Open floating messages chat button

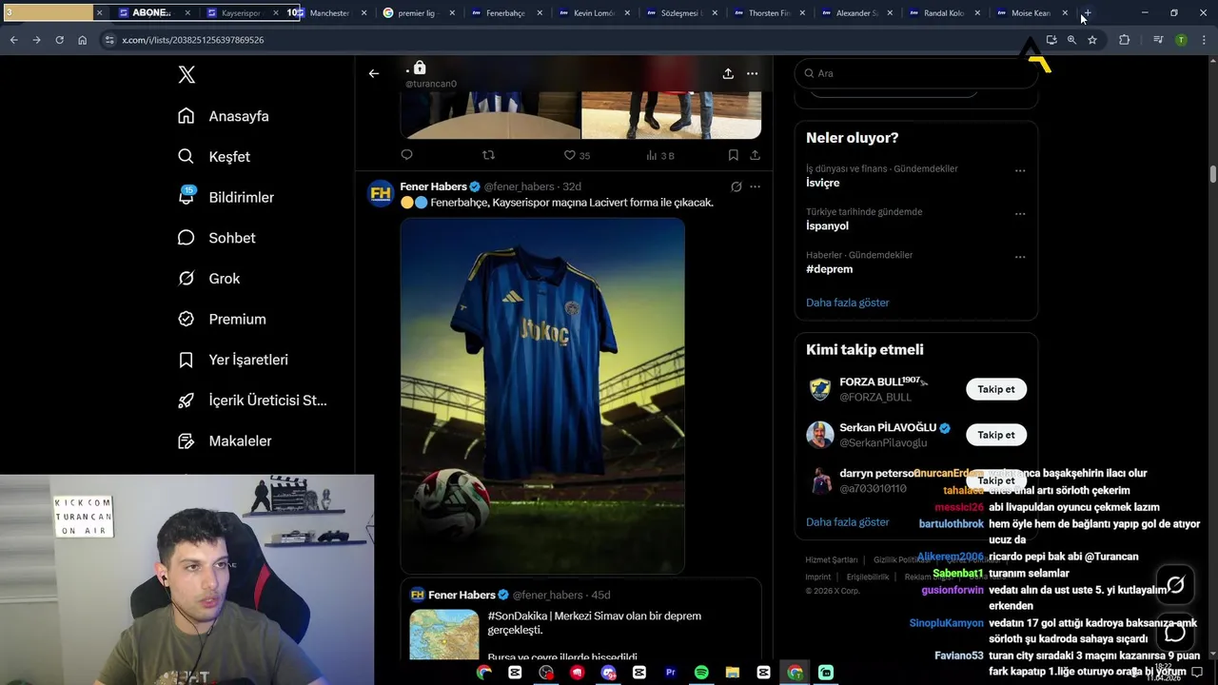pyautogui.click(x=1175, y=631)
